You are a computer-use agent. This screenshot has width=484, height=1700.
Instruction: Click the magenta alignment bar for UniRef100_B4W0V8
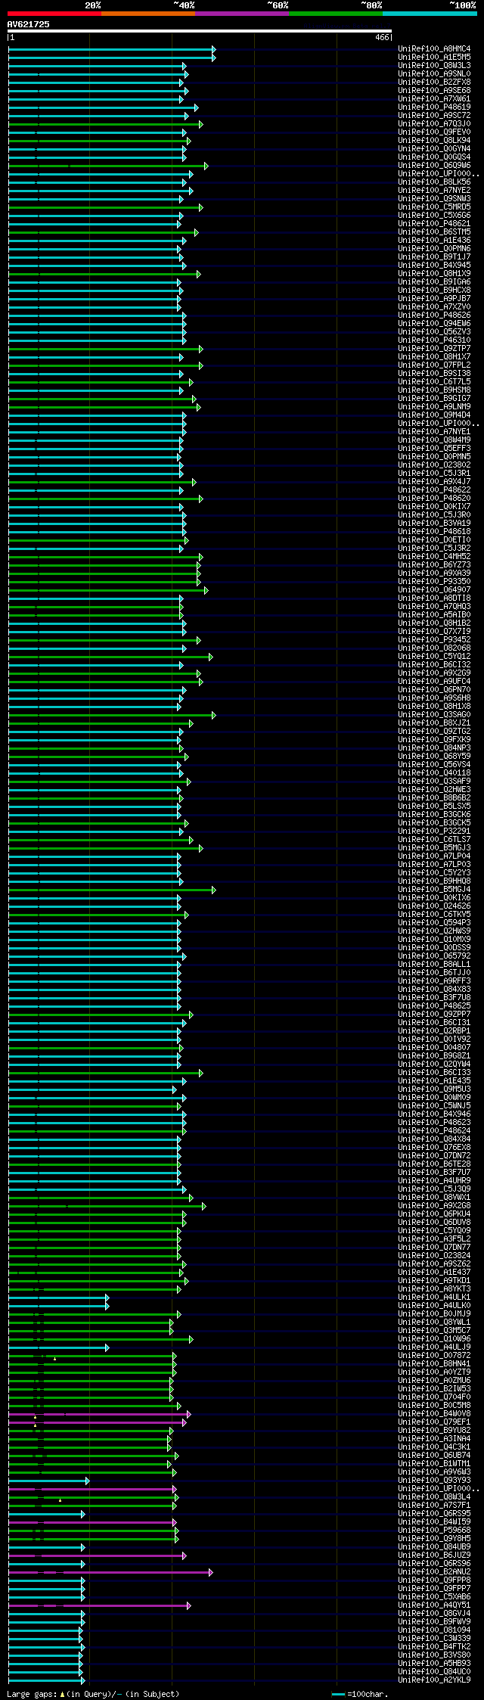(x=97, y=1414)
